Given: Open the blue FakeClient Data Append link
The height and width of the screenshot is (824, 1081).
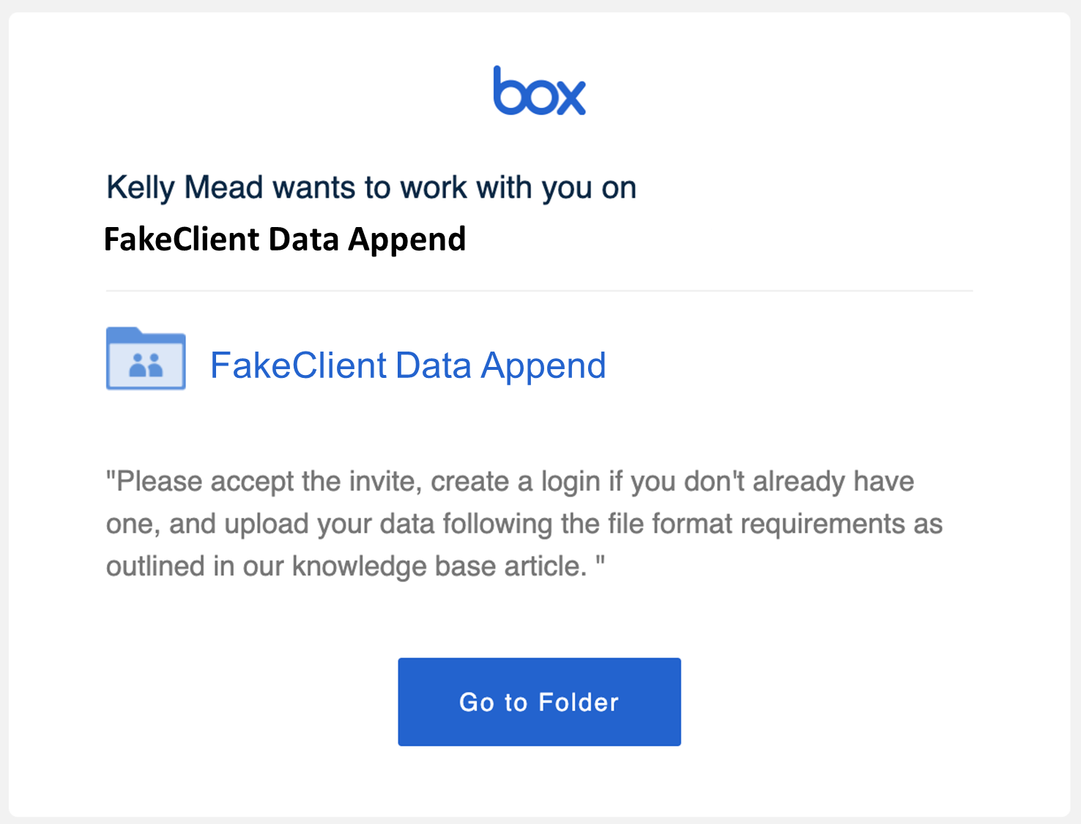Looking at the screenshot, I should 408,365.
